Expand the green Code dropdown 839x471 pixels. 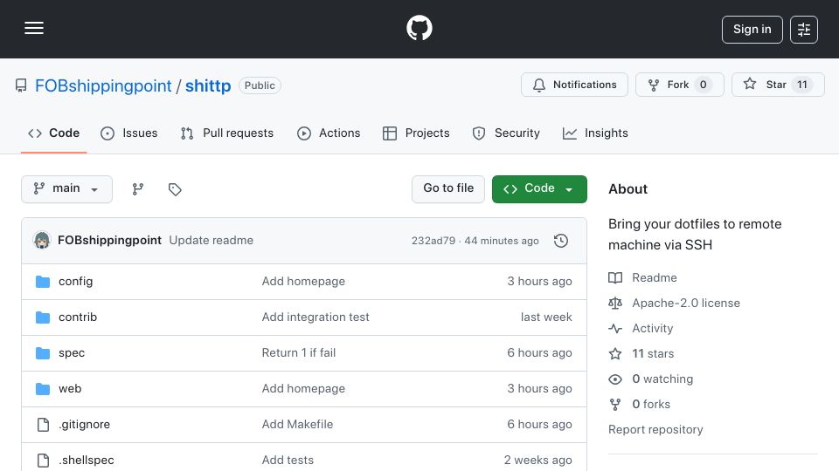539,189
